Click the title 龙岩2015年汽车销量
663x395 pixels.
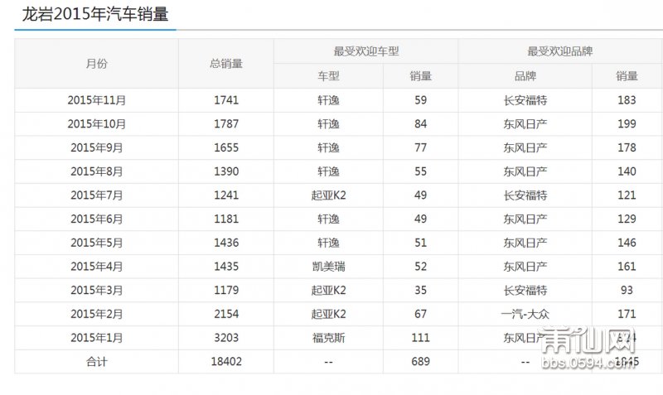(x=95, y=14)
